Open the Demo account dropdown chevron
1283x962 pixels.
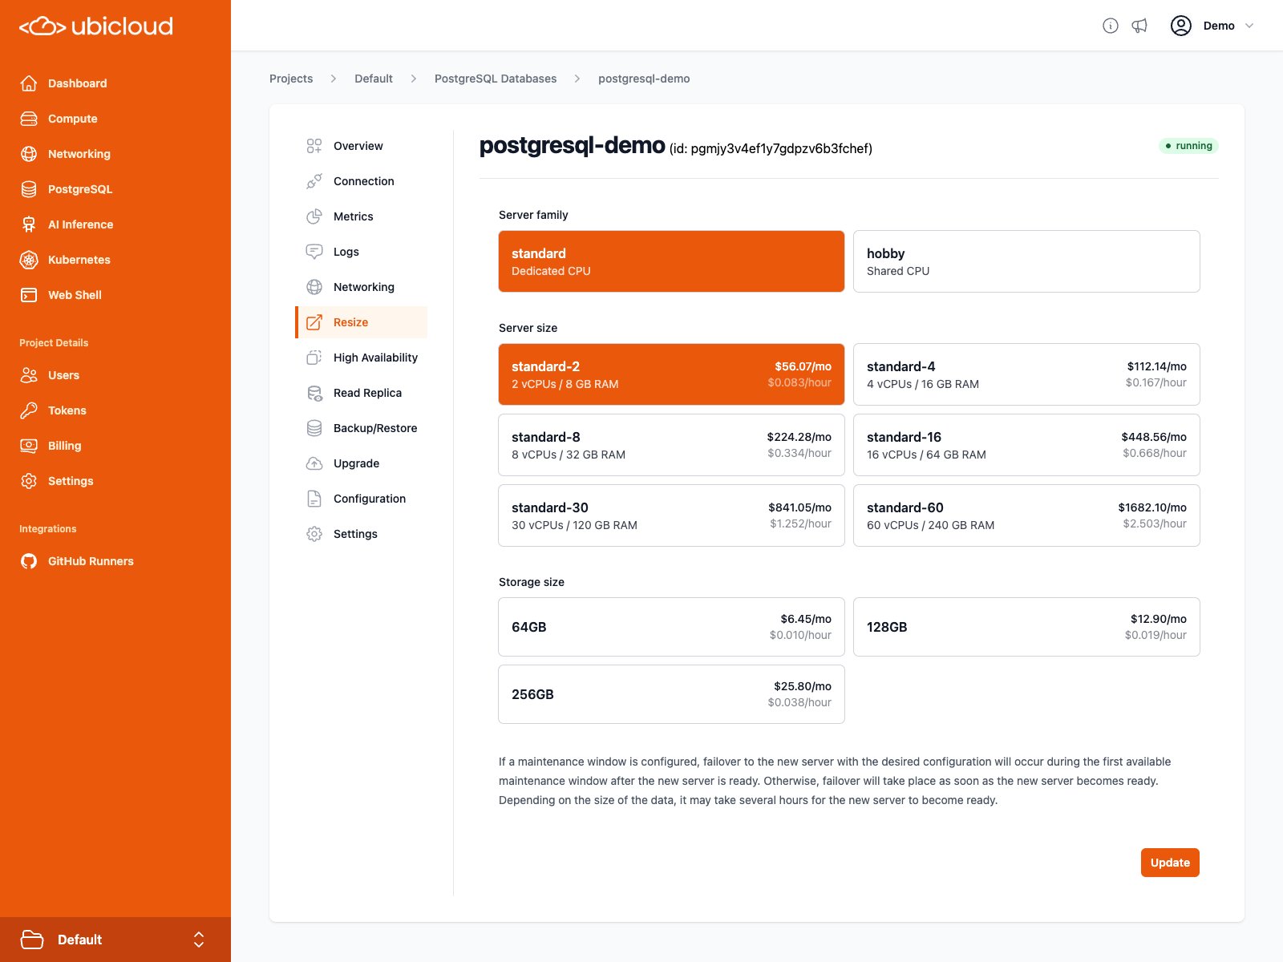tap(1249, 26)
